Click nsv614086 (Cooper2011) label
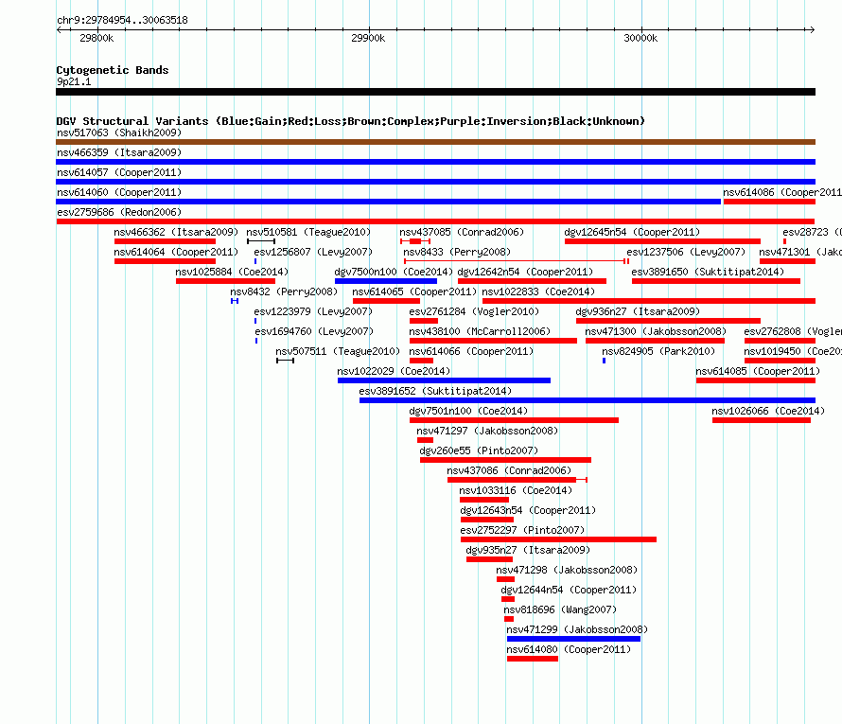The height and width of the screenshot is (724, 842). coord(781,192)
